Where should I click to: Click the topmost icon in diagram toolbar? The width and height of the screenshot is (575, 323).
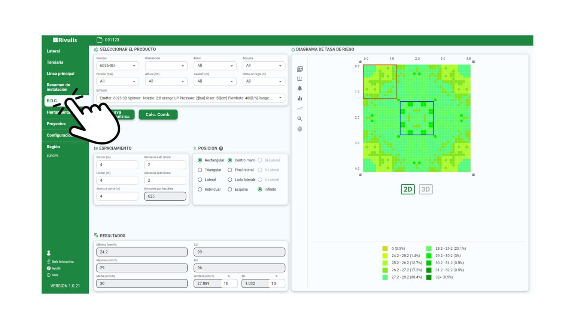(299, 69)
